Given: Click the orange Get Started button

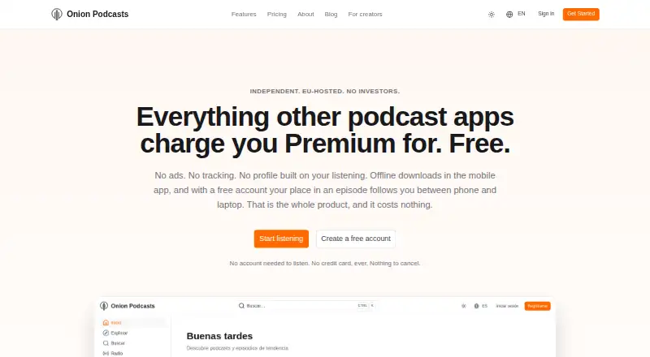Looking at the screenshot, I should [x=581, y=14].
